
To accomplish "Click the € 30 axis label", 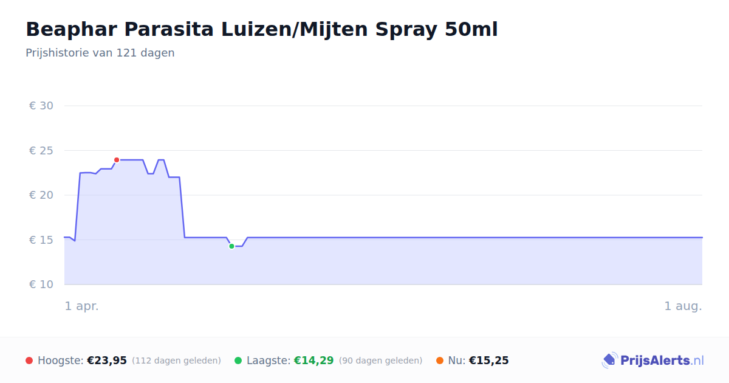I will 41,106.
